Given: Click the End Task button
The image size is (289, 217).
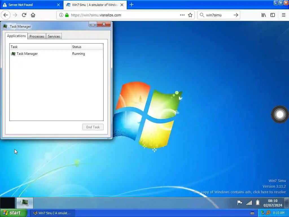Looking at the screenshot, I should (93, 127).
